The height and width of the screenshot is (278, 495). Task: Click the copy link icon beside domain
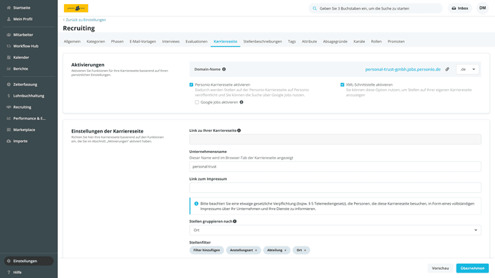447,69
